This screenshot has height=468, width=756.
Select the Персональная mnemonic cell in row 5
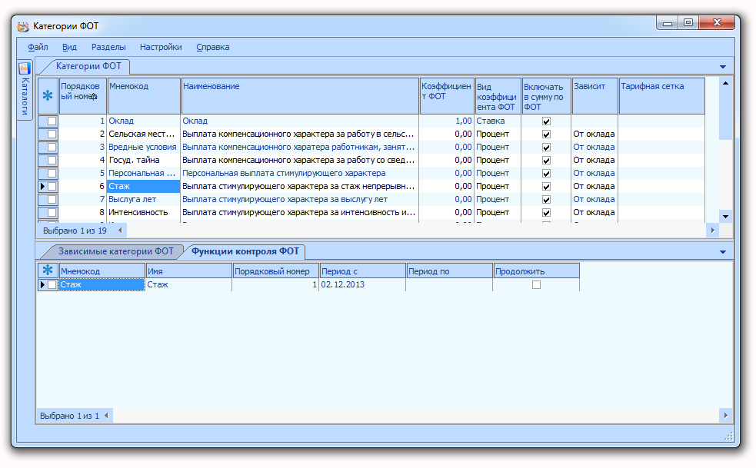pos(144,173)
